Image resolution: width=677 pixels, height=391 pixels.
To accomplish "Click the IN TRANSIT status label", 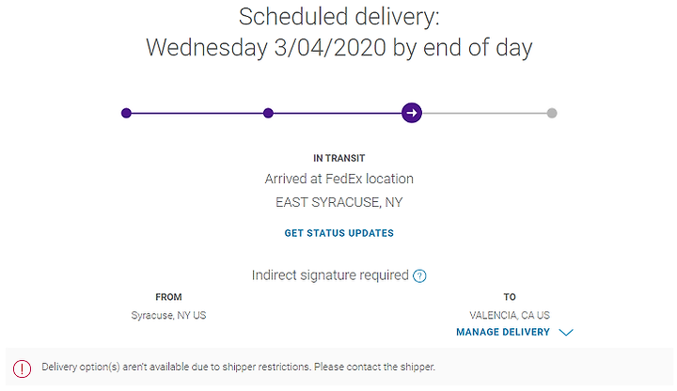I will pyautogui.click(x=338, y=159).
